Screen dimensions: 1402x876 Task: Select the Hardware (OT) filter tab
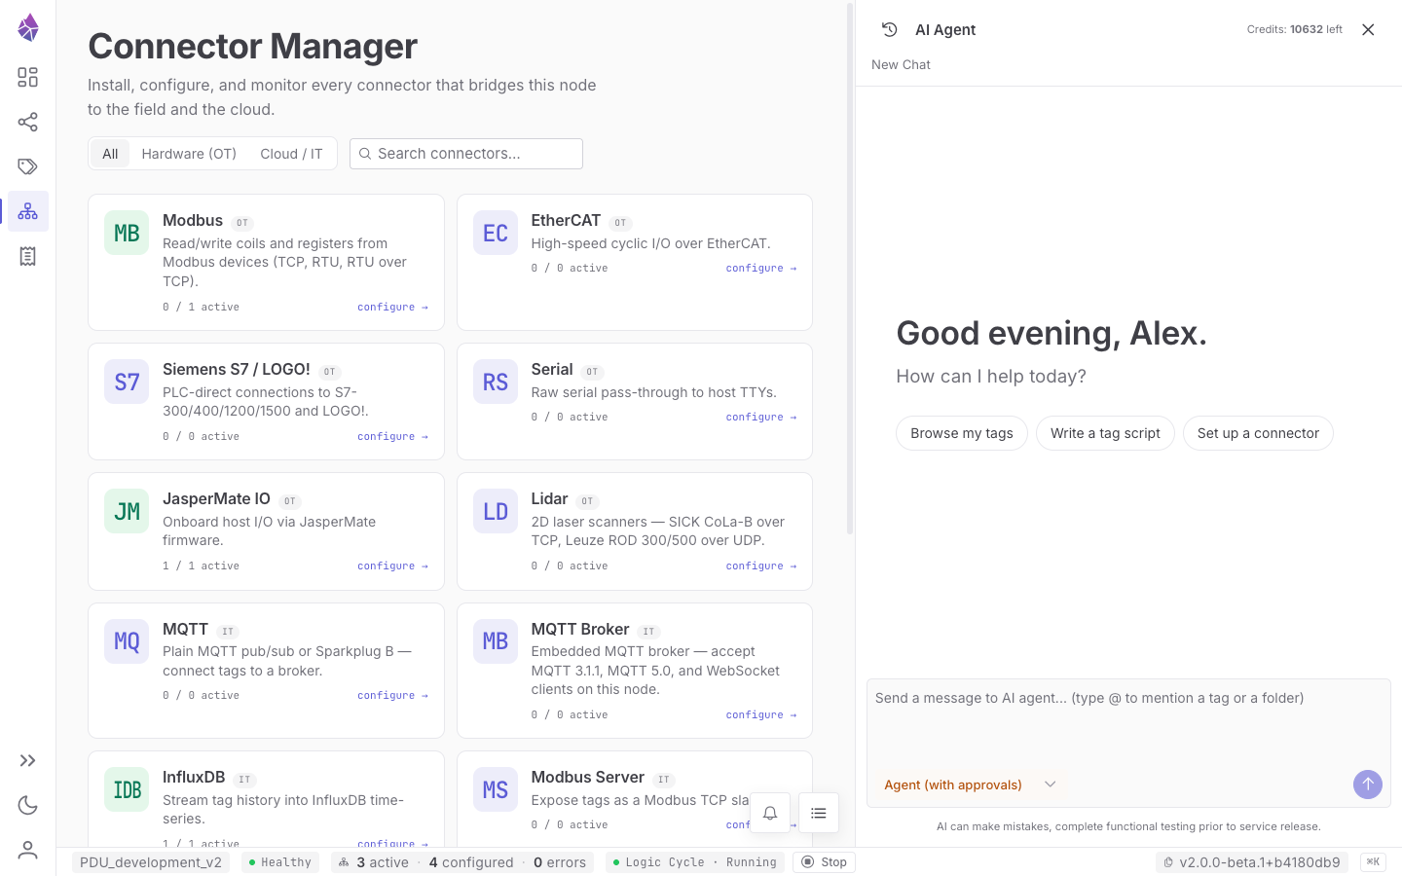tap(189, 154)
